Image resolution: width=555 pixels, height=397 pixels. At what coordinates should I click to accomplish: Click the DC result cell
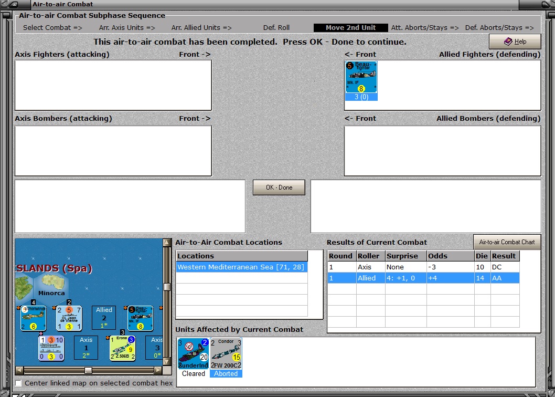pos(505,267)
